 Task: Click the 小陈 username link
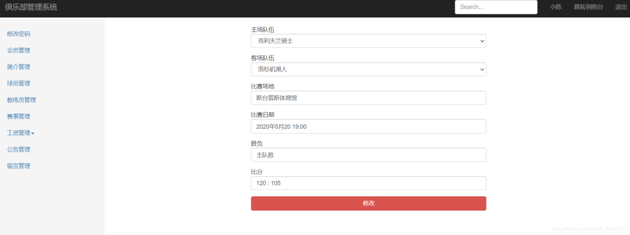click(556, 7)
